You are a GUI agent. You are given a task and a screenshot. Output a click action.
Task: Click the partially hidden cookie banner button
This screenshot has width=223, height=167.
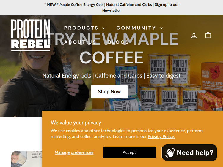(162, 152)
